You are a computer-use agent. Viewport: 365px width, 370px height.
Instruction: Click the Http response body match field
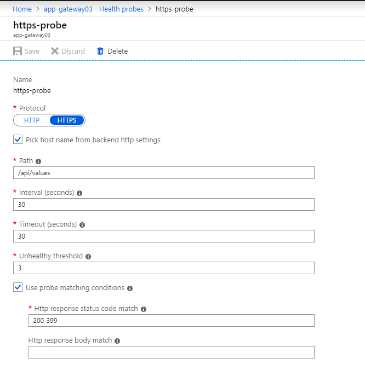click(172, 352)
